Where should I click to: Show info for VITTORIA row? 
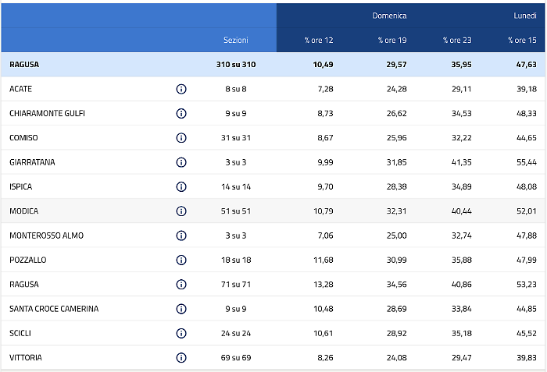coord(181,357)
